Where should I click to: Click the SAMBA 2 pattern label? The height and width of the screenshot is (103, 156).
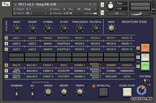80,71
